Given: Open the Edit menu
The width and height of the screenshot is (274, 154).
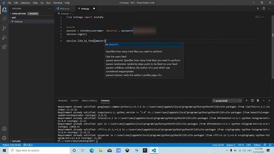Looking at the screenshot, I should click(x=16, y=3).
